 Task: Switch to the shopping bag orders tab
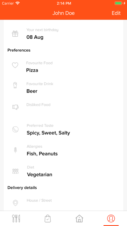[x=48, y=219]
